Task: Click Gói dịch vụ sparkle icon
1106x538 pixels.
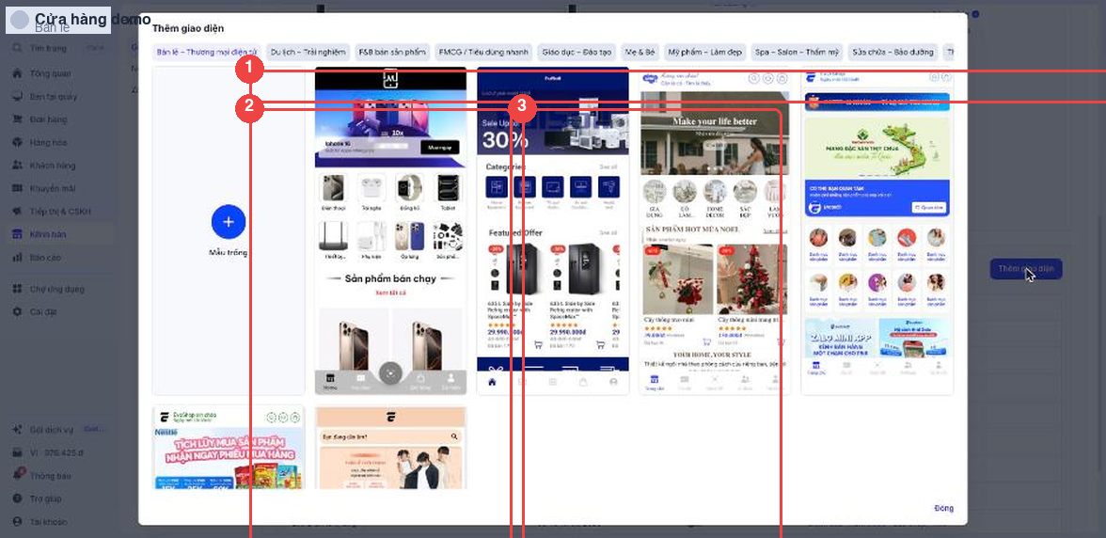Action: click(17, 430)
